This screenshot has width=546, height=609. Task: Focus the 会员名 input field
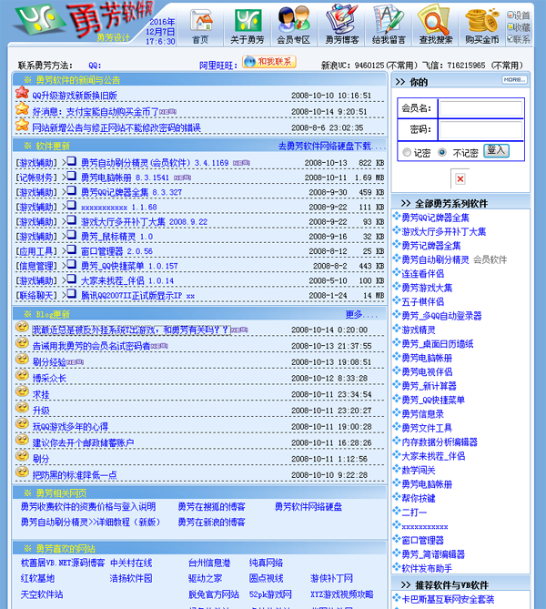[480, 108]
